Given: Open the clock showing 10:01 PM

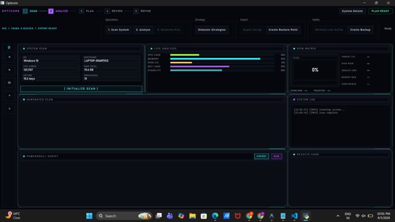Looking at the screenshot, I should tap(383, 216).
